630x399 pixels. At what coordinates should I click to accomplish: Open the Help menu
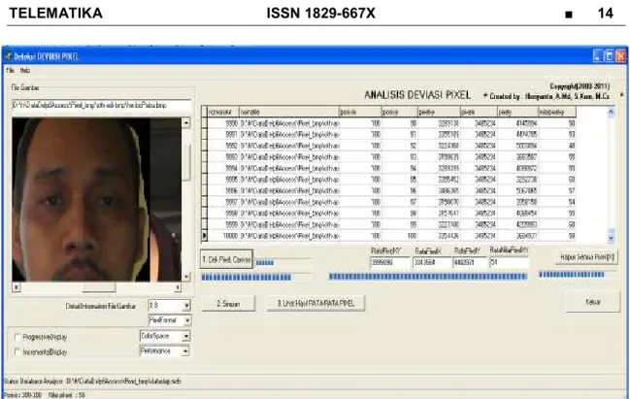pyautogui.click(x=25, y=70)
